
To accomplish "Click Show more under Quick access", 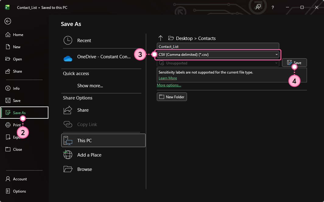I will click(x=90, y=86).
